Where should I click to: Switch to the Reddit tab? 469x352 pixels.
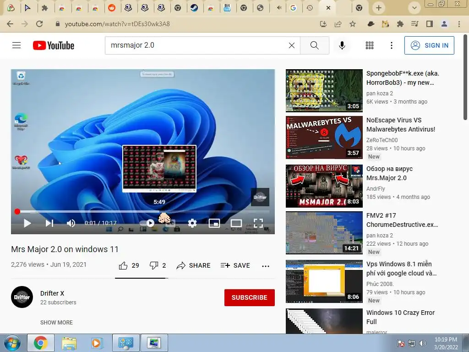point(112,8)
